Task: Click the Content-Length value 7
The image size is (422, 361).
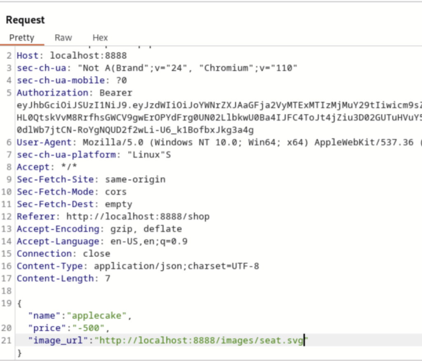Action: click(109, 278)
